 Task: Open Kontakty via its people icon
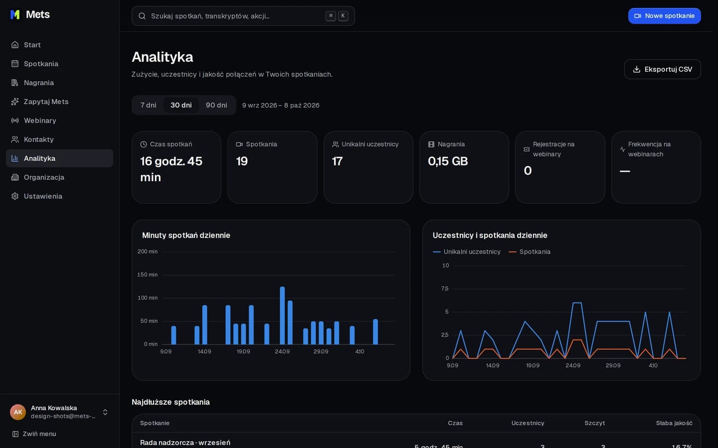pos(15,139)
